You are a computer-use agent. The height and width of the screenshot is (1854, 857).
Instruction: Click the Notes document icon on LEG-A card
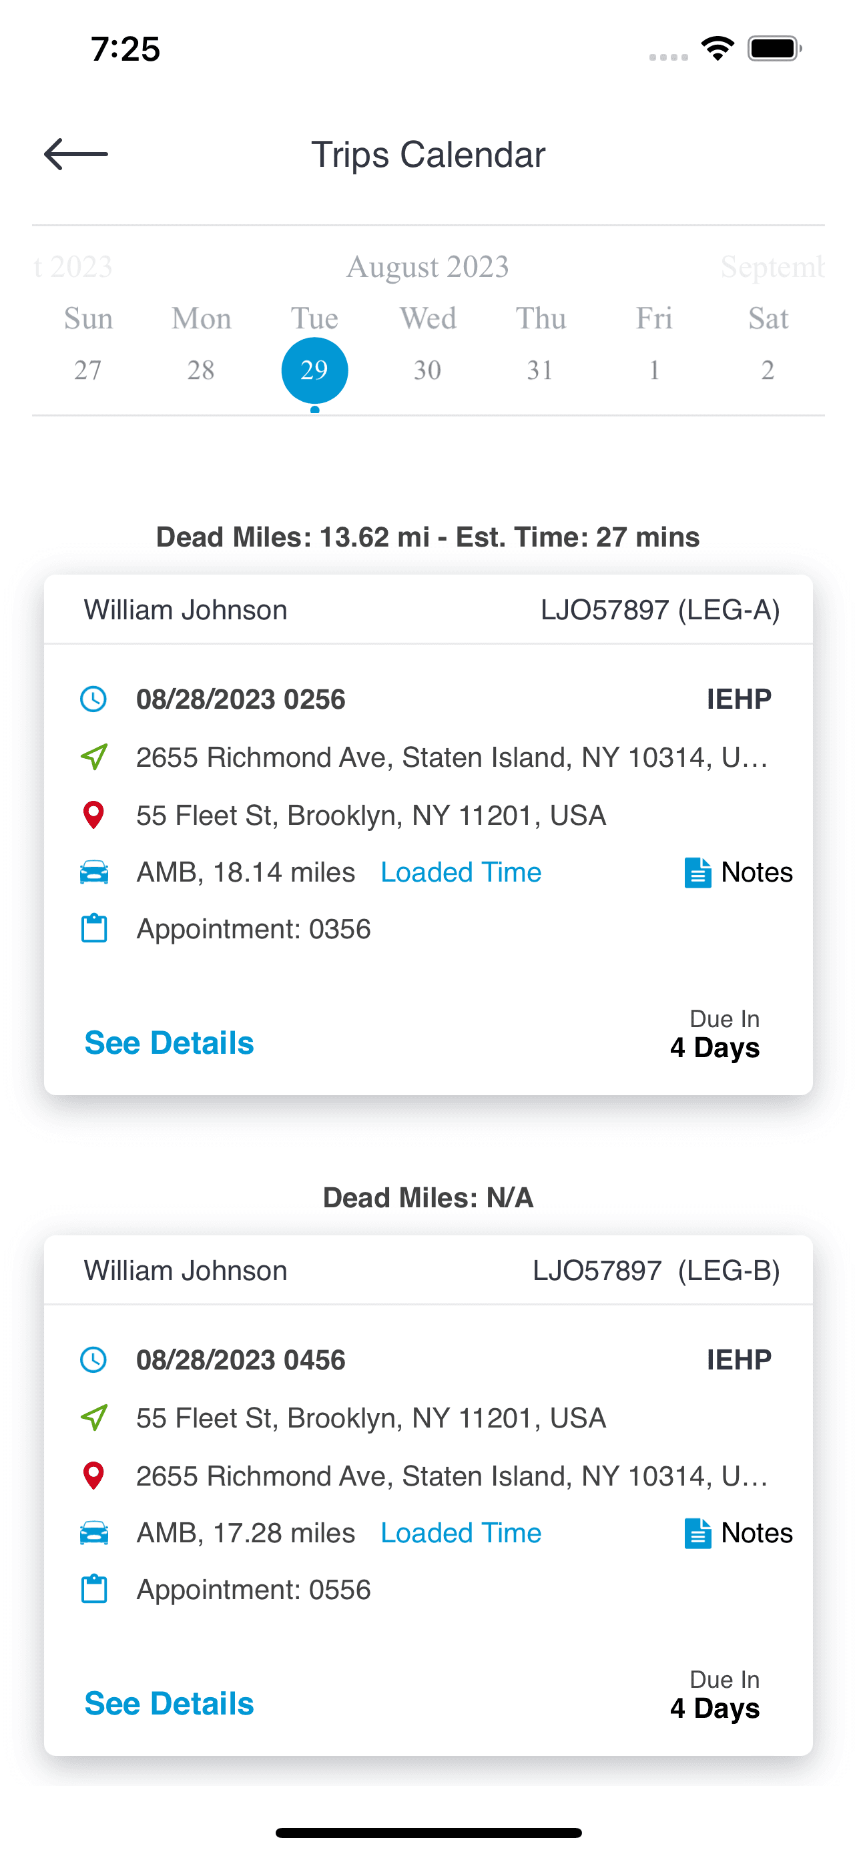coord(697,872)
